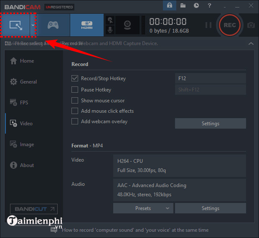Image resolution: width=259 pixels, height=238 pixels.
Task: Uncheck Record/Stop Hotkey checkbox
Action: 75,78
